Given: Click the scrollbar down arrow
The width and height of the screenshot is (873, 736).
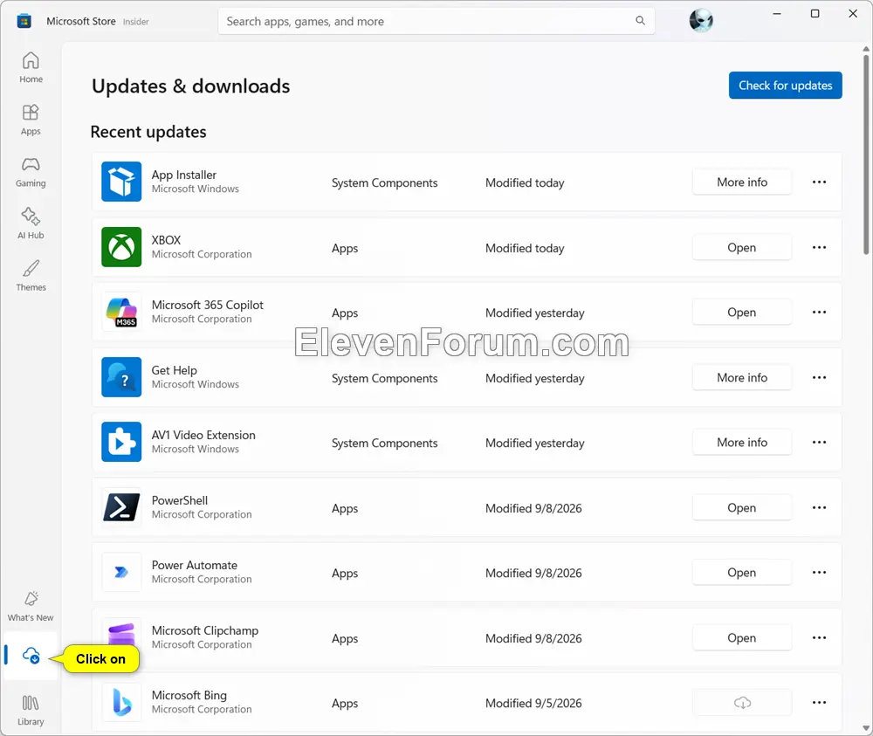Looking at the screenshot, I should tap(866, 727).
